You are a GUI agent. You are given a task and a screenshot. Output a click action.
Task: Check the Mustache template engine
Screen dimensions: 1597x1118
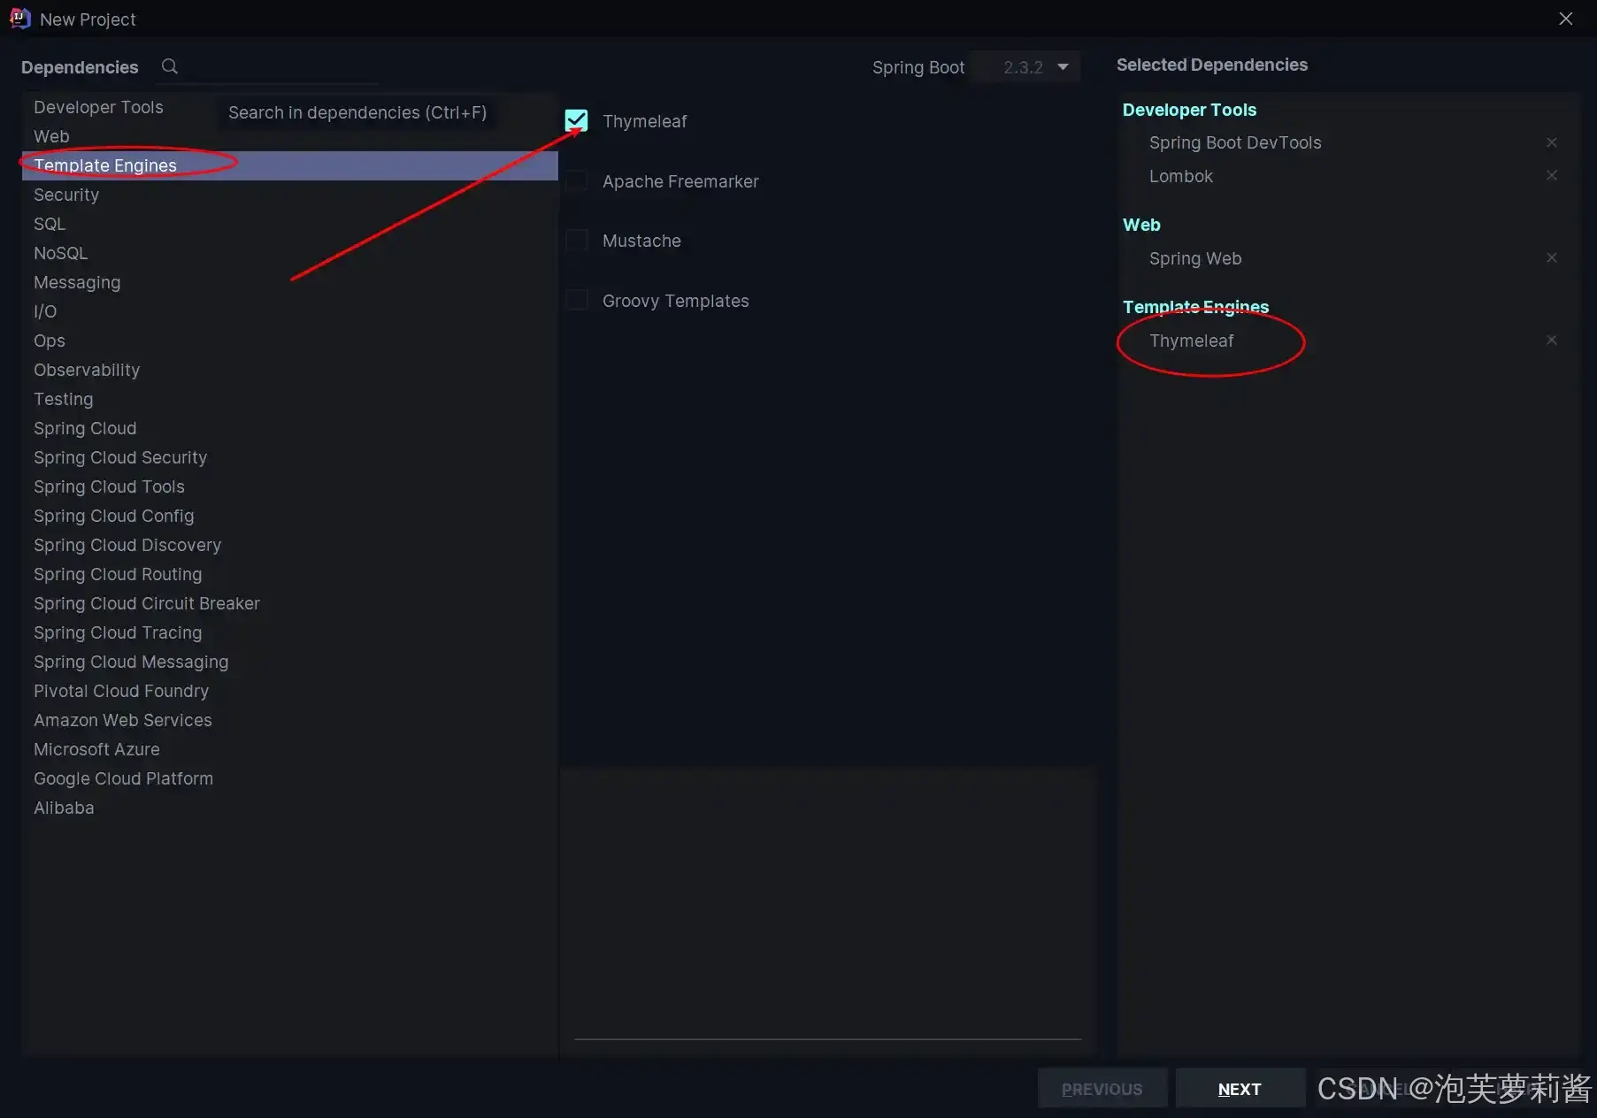[576, 240]
